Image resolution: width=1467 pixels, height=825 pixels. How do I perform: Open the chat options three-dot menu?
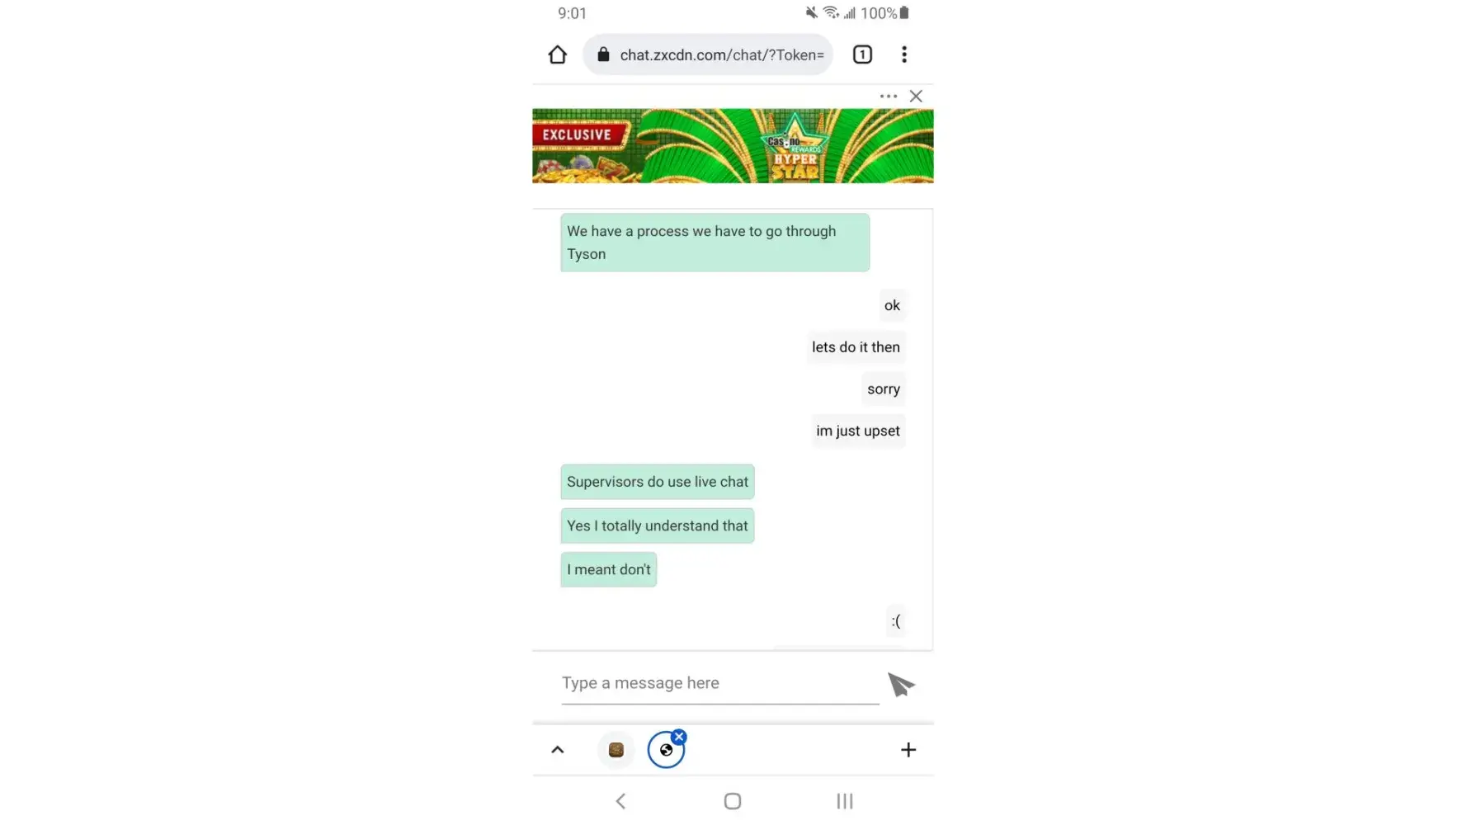tap(889, 97)
